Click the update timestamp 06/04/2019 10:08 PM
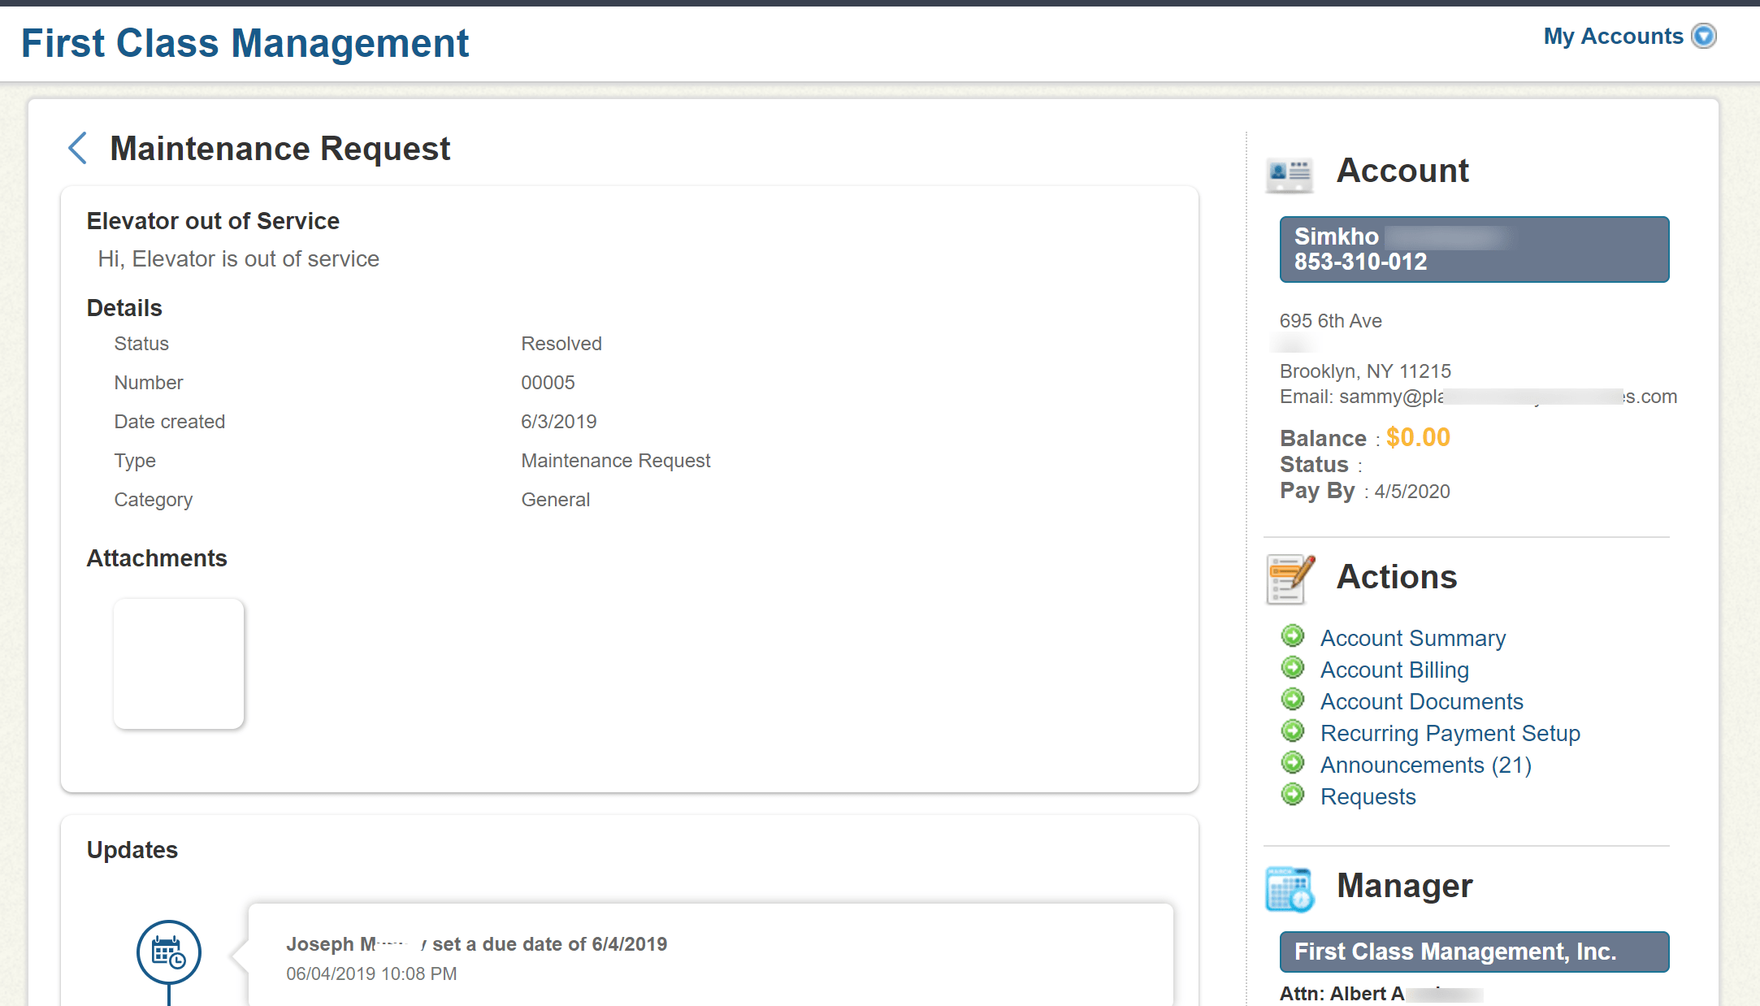 click(x=371, y=973)
